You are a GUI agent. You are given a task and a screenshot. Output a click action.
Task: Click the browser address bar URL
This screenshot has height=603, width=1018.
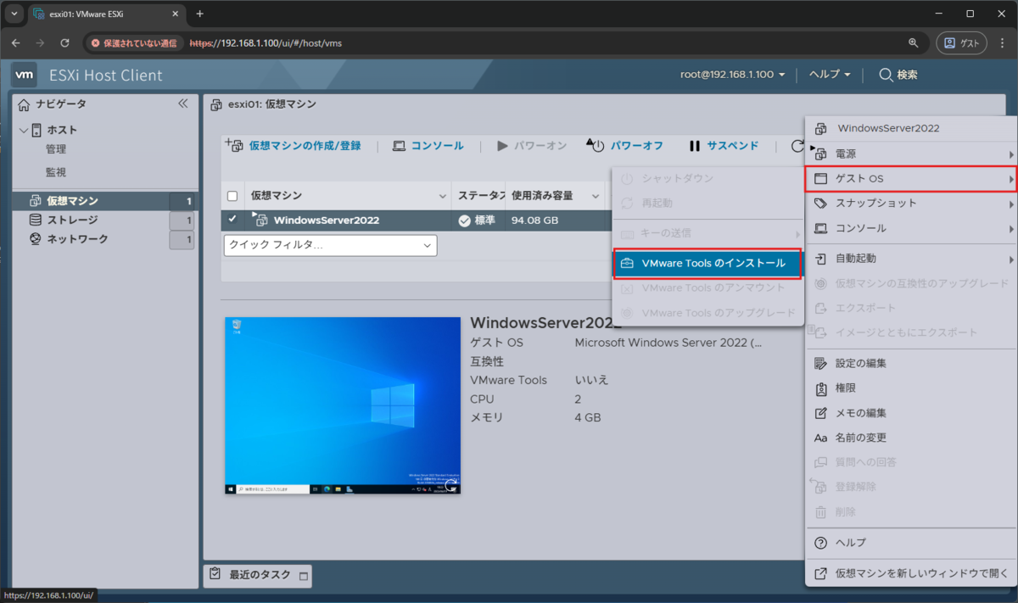pos(266,42)
